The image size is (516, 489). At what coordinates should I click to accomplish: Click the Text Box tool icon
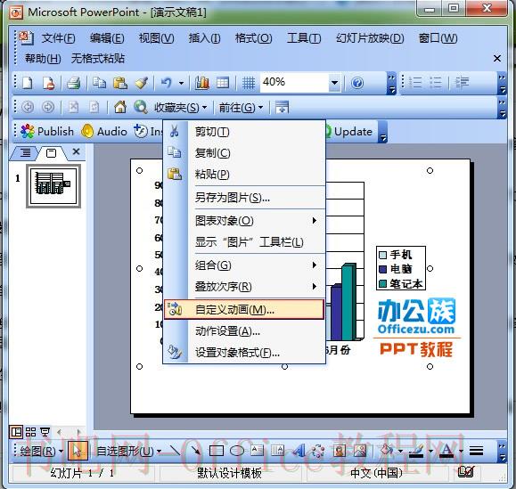coord(257,451)
